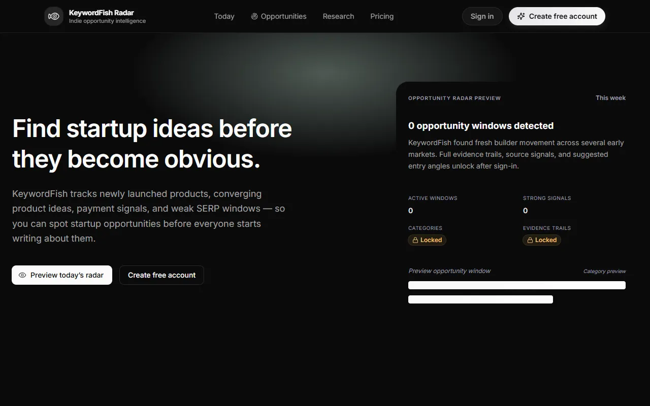
Task: Click the Category preview label
Action: tap(604, 272)
